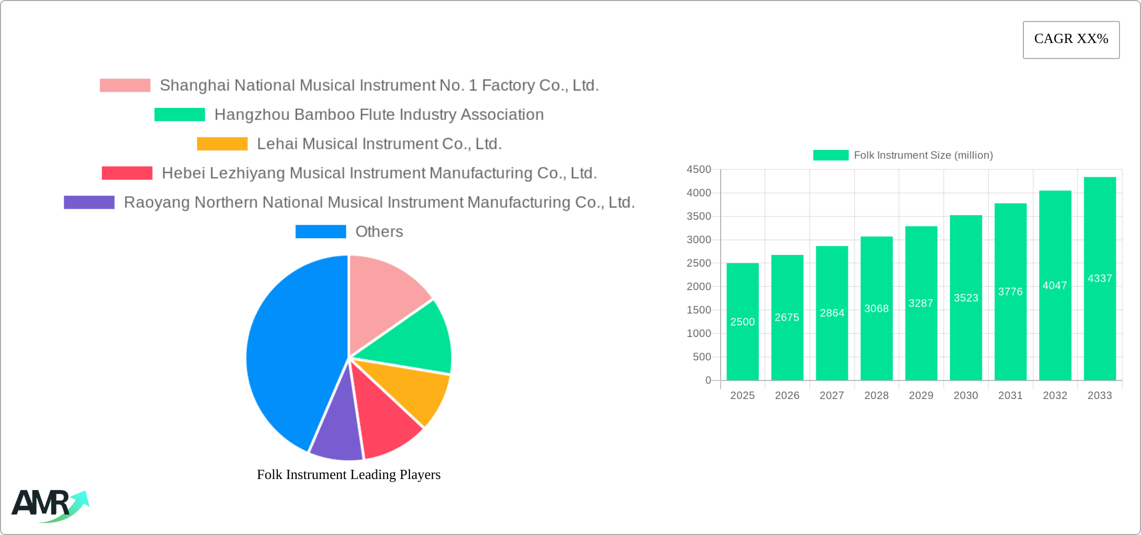
Task: Toggle Raoyang Northern National legend swatch
Action: (x=89, y=202)
